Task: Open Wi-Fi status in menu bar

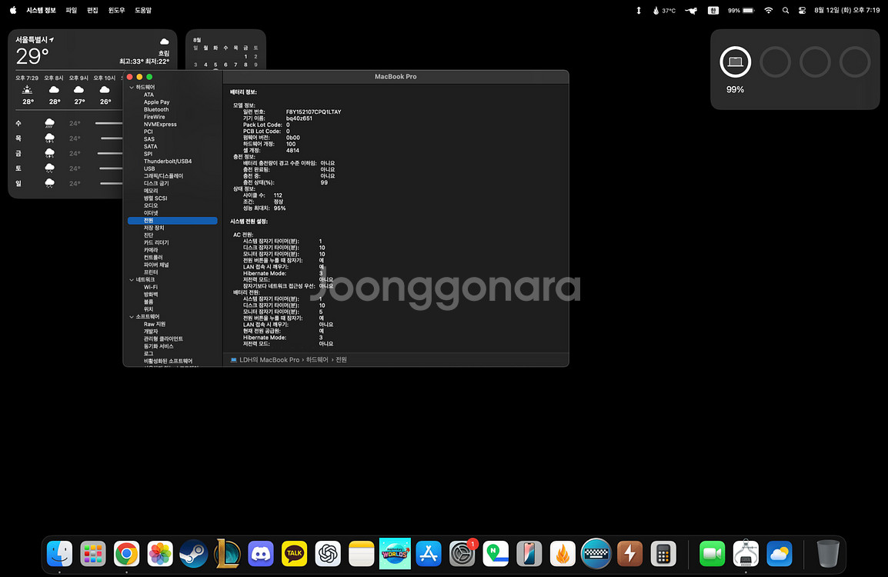Action: [x=769, y=10]
